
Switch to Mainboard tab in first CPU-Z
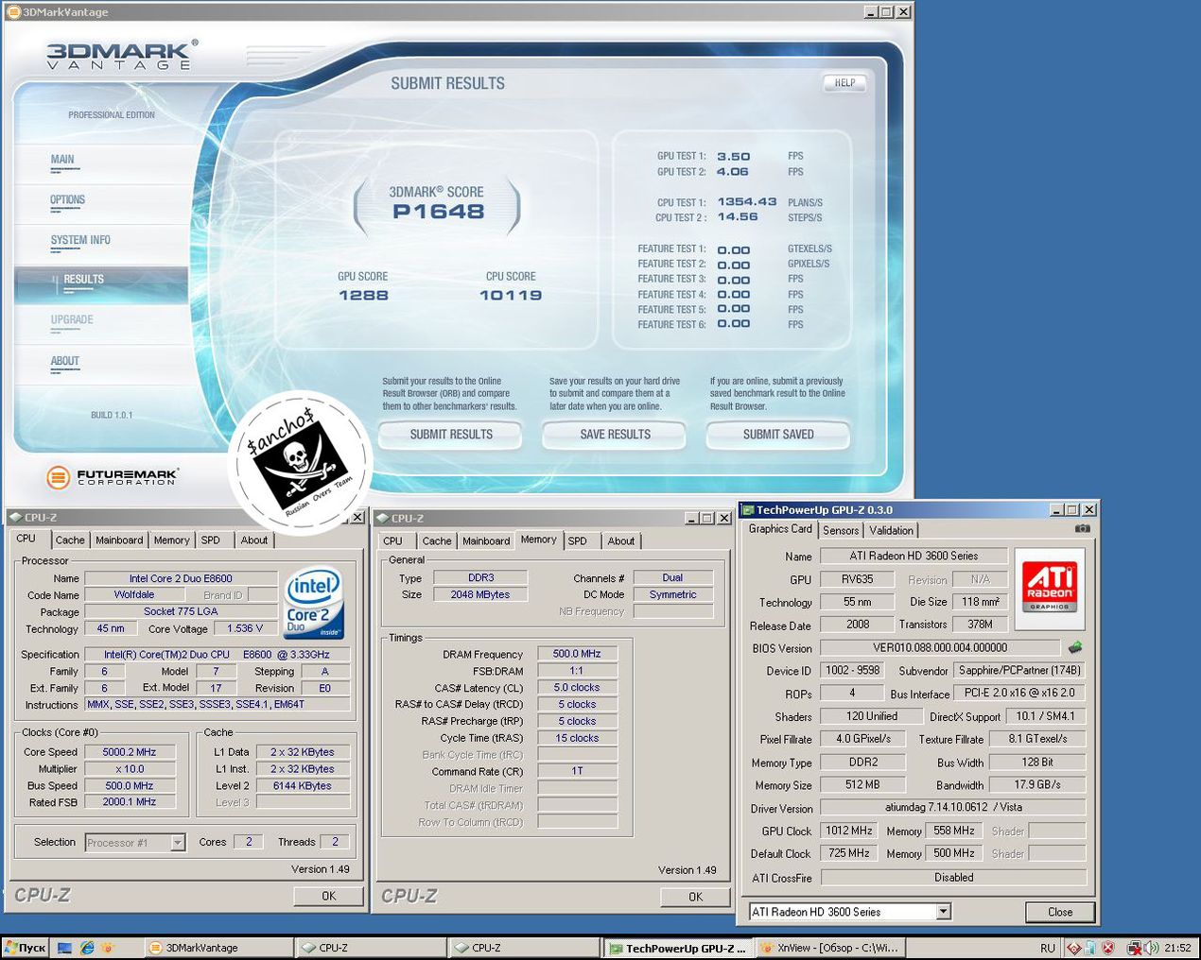pos(119,540)
